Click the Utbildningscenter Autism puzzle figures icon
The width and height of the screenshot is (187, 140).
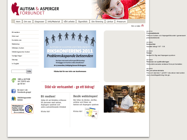[x=14, y=99]
